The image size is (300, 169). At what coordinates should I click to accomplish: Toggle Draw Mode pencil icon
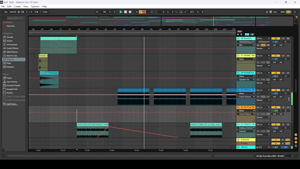point(267,12)
